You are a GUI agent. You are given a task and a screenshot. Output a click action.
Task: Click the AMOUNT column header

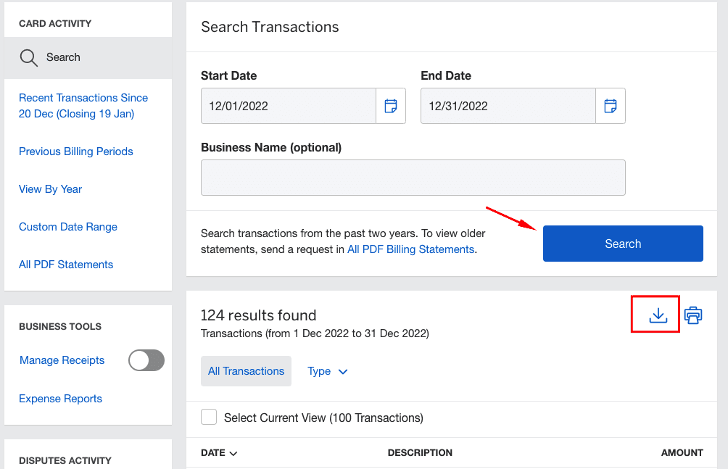pos(682,453)
